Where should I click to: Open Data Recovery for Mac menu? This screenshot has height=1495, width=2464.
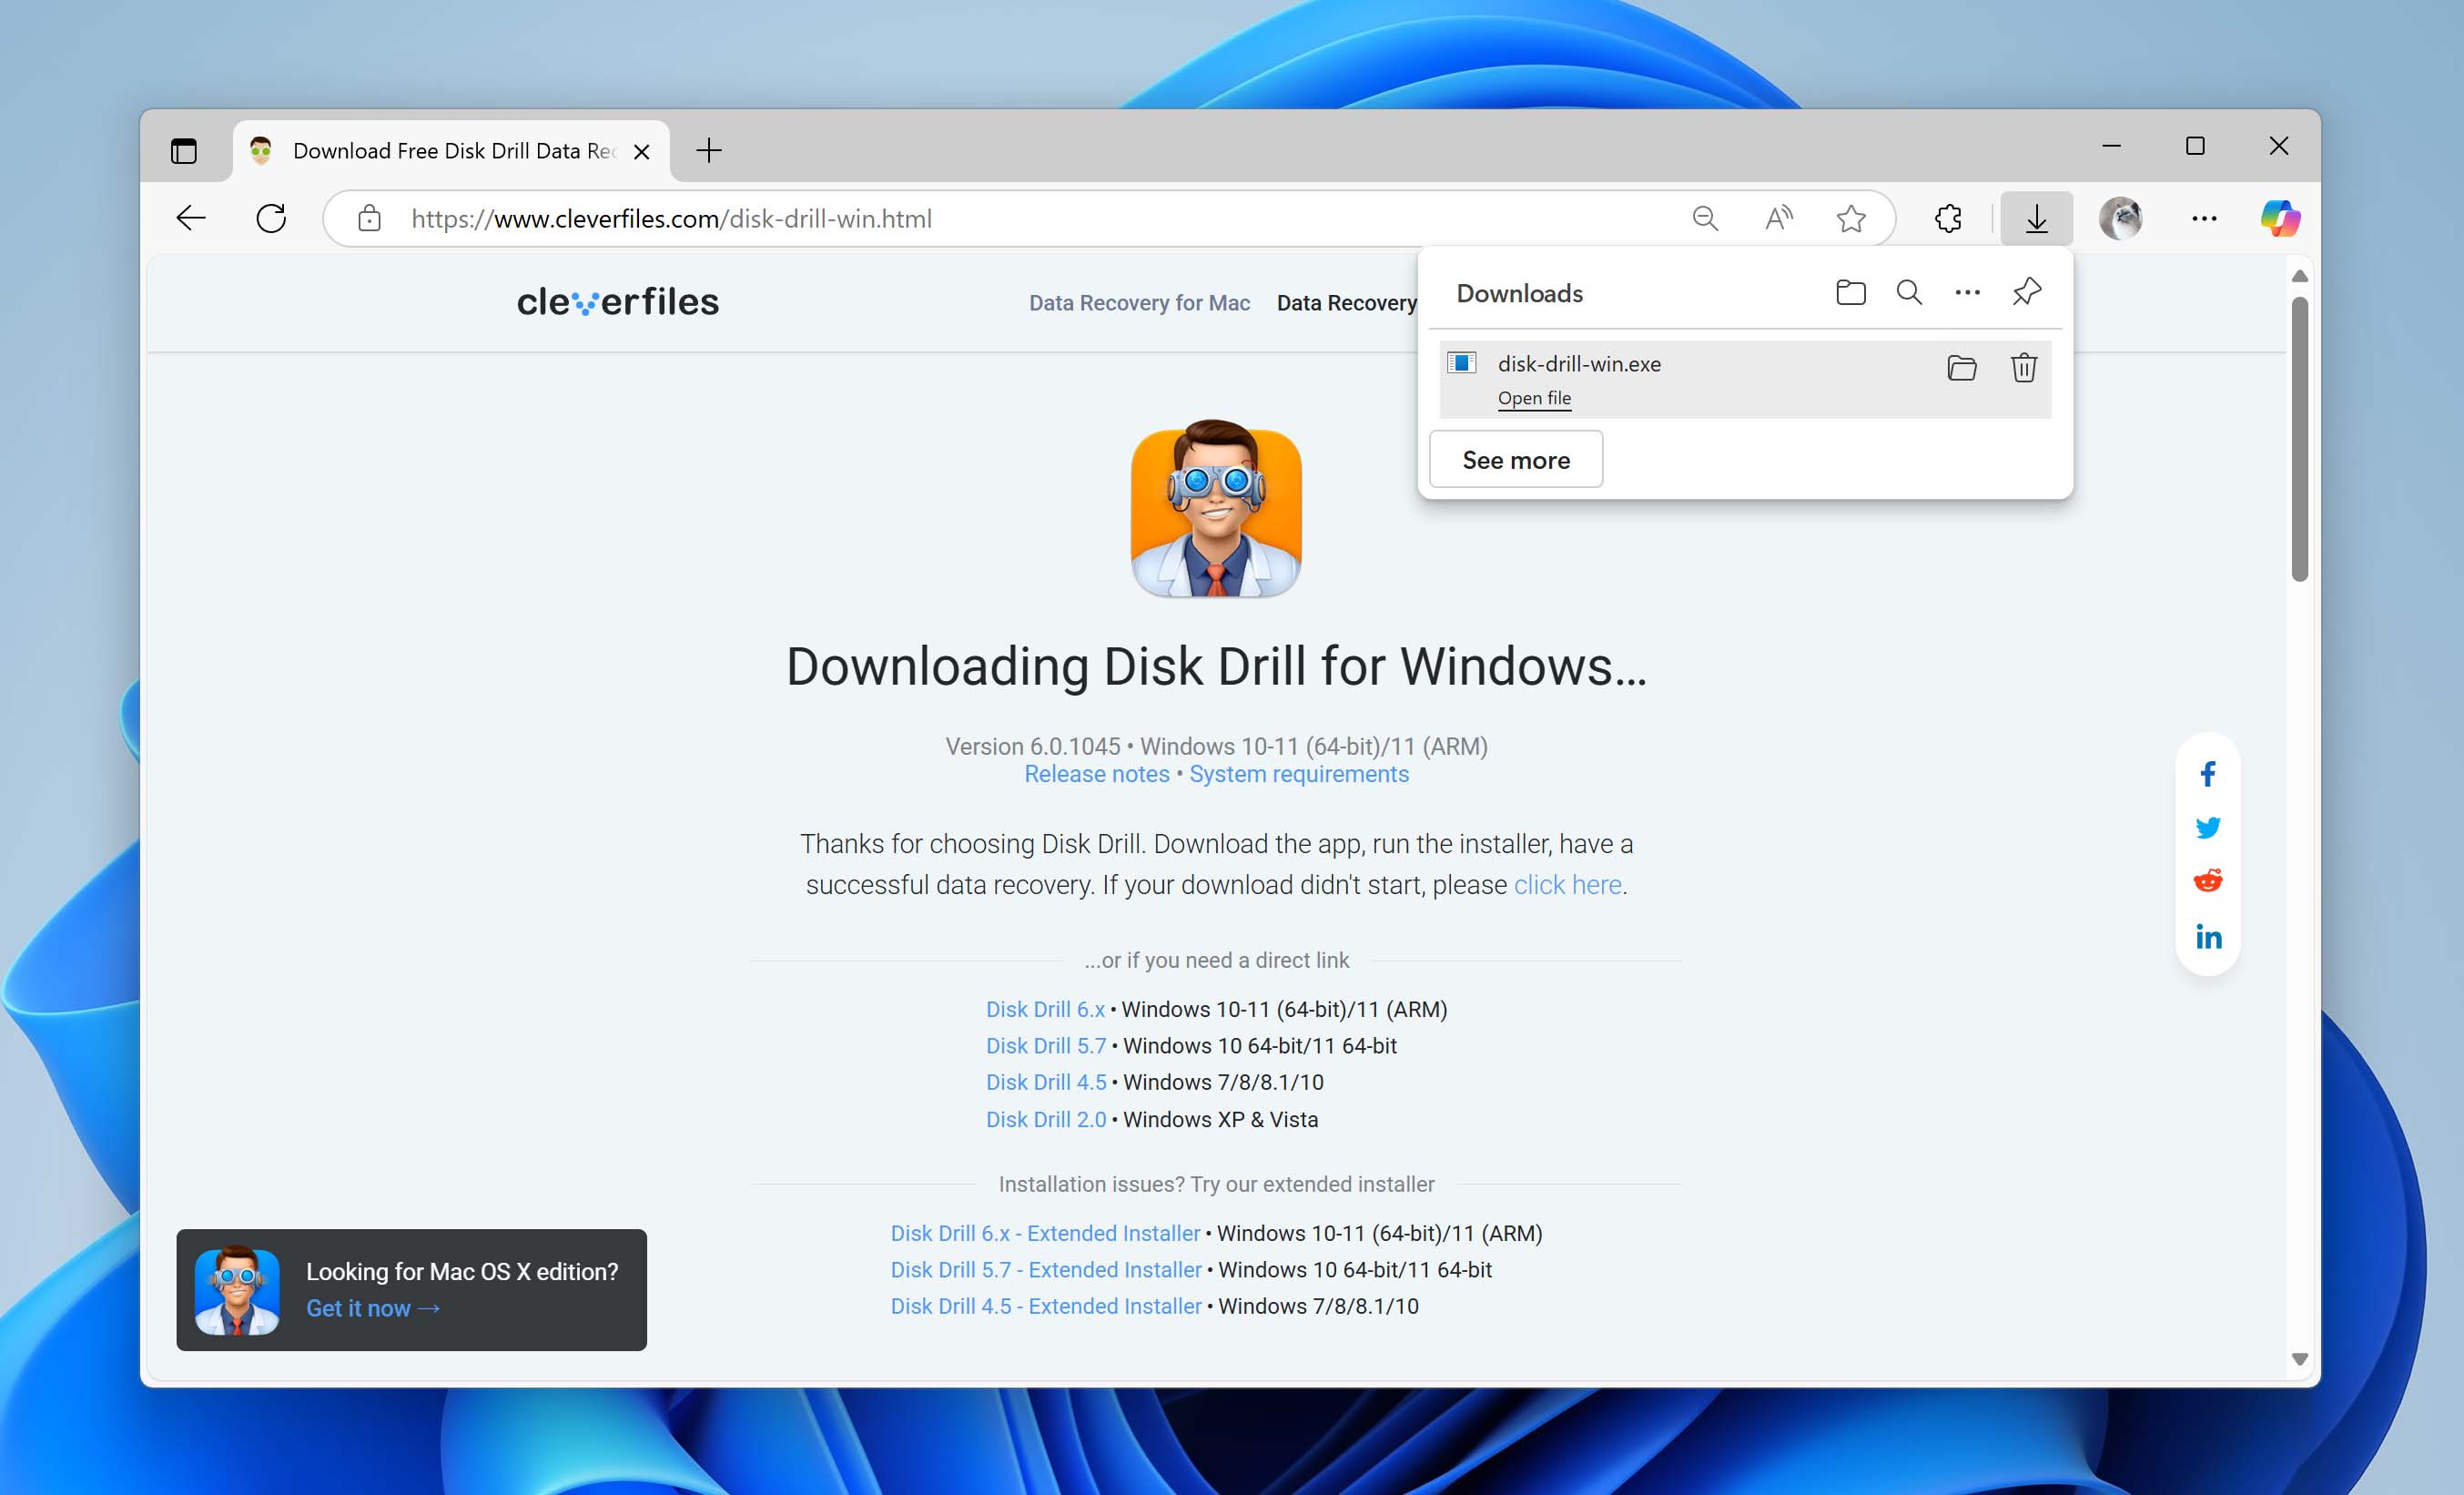point(1139,303)
